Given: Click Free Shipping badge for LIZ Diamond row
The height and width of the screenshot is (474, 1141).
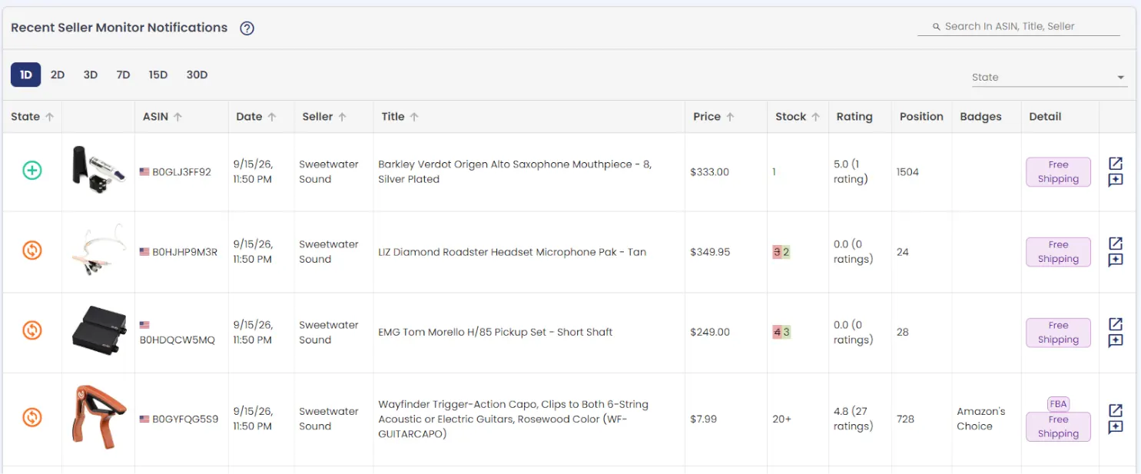Looking at the screenshot, I should [x=1059, y=252].
